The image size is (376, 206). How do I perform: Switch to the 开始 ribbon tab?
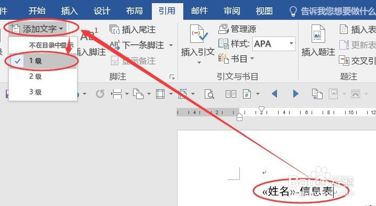click(x=37, y=11)
